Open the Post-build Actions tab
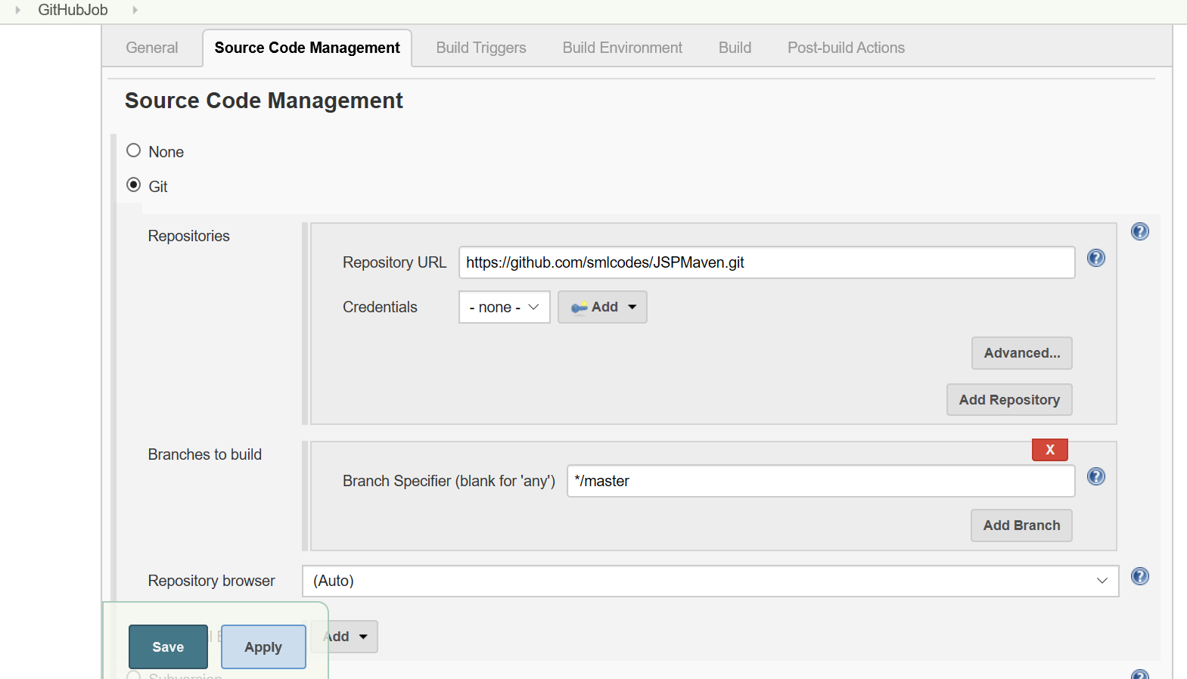Image resolution: width=1187 pixels, height=679 pixels. pos(846,48)
